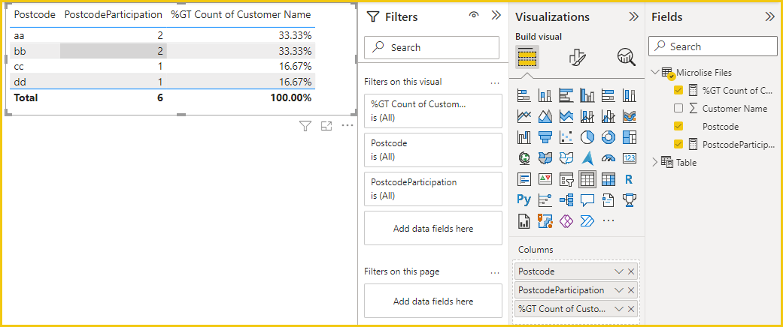Select the Waterfall chart visual
The height and width of the screenshot is (327, 783).
point(524,136)
